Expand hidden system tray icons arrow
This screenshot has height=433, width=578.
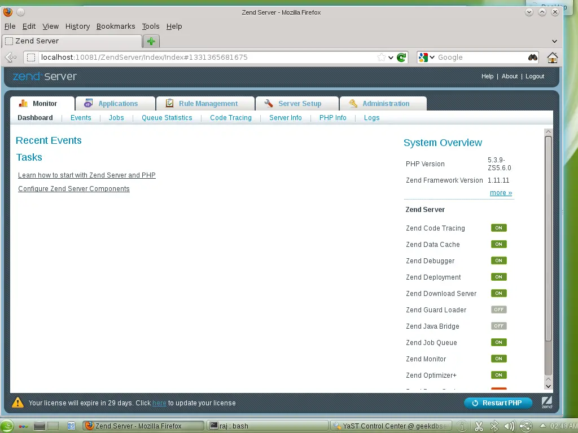click(x=542, y=425)
